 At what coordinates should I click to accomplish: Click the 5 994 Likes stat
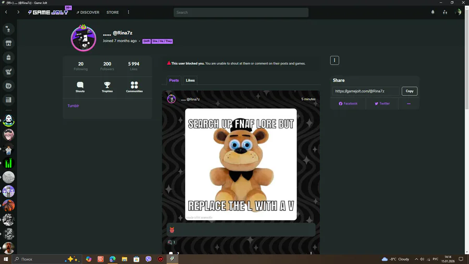click(x=134, y=66)
